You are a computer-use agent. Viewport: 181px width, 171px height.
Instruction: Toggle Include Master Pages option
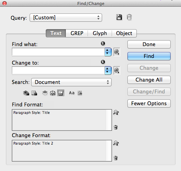[53, 93]
